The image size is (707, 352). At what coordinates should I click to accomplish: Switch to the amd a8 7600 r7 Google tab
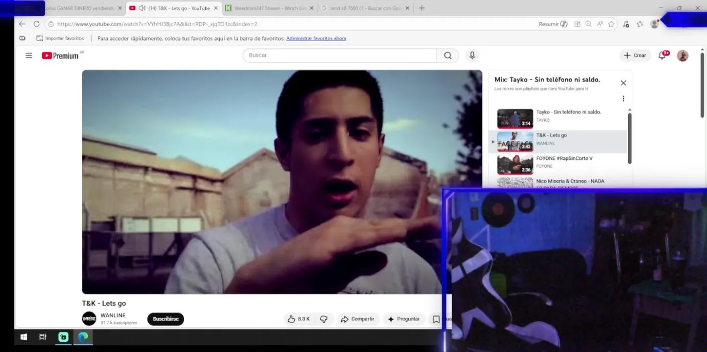point(366,8)
